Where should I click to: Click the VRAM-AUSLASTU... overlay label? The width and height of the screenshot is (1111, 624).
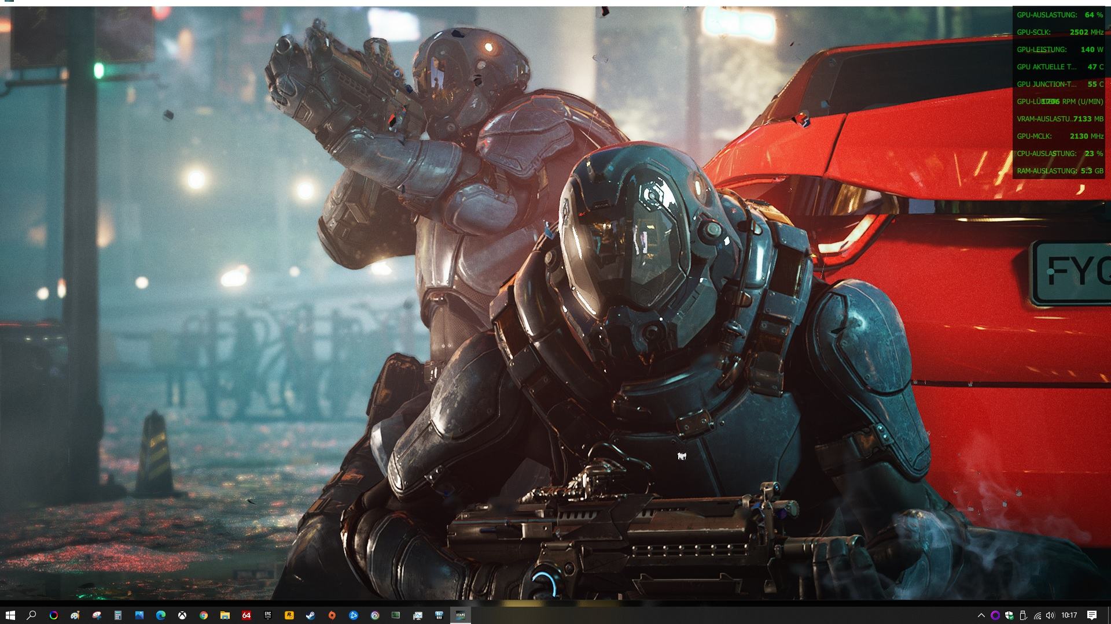(x=1044, y=119)
